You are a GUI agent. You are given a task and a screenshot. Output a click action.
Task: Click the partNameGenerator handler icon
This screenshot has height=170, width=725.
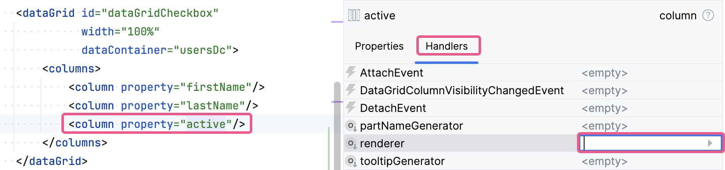tap(351, 125)
